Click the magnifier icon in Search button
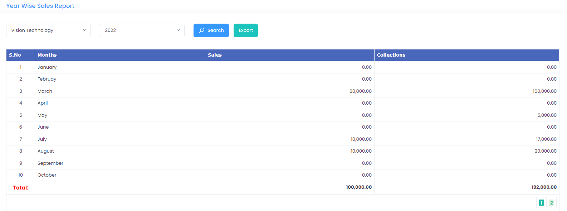Image resolution: width=567 pixels, height=211 pixels. click(x=202, y=30)
